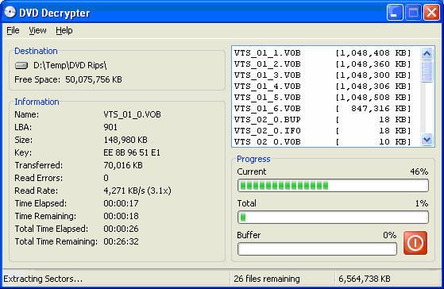
Task: Click the file list scrollbar thumb
Action: [x=427, y=71]
